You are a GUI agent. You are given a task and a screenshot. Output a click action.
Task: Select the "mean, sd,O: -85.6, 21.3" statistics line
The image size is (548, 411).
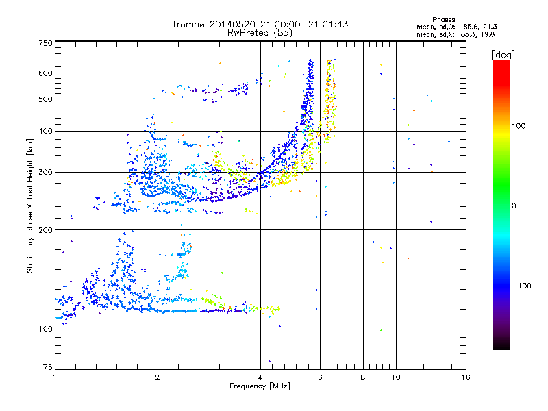click(456, 27)
